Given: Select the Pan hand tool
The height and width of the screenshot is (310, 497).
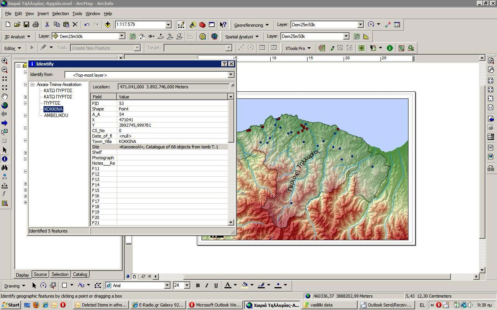Looking at the screenshot, I should coord(5,96).
